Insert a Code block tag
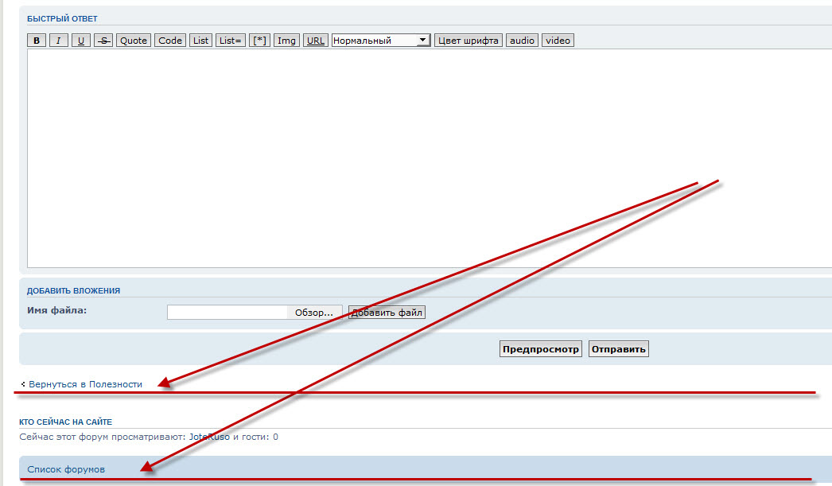 pos(170,41)
